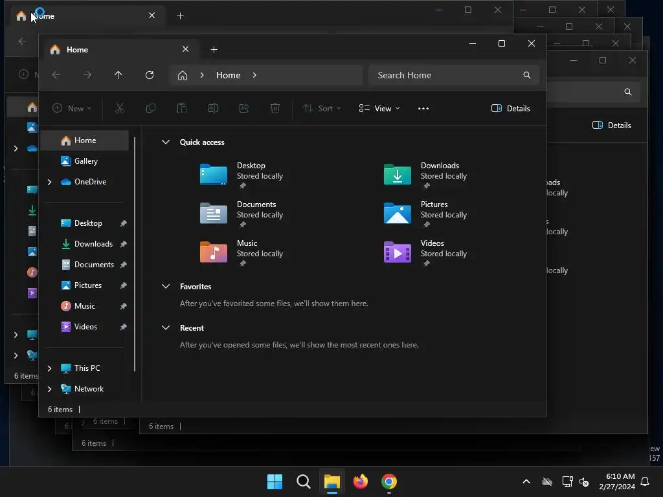Click the search icon in the back window
This screenshot has width=663, height=497.
point(628,92)
